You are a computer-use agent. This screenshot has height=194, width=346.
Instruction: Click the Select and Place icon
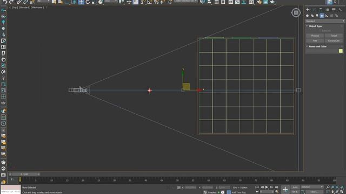click(x=101, y=2)
